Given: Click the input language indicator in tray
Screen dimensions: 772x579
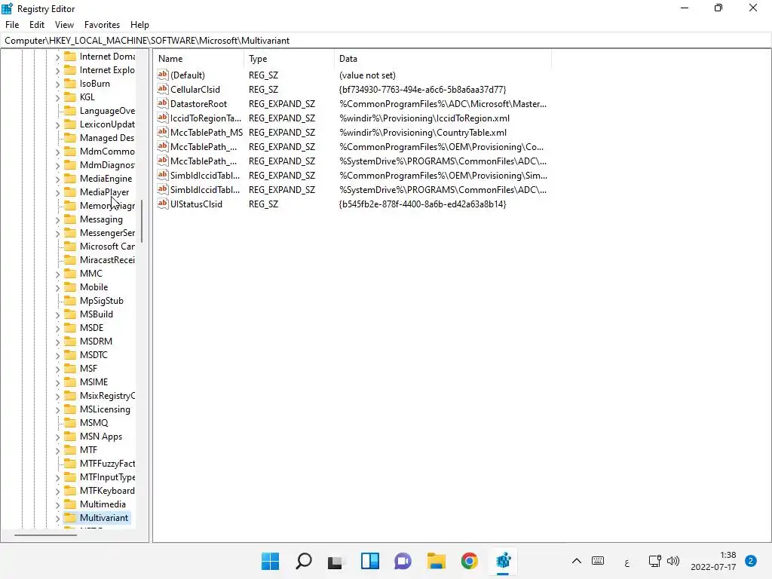Looking at the screenshot, I should [x=626, y=562].
